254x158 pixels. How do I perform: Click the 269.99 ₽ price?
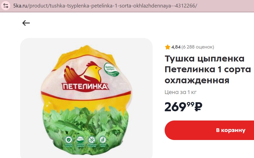coord(183,107)
